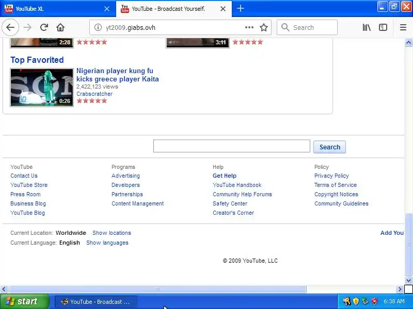Bookmark this page with the star
The width and height of the screenshot is (413, 309).
pyautogui.click(x=264, y=27)
